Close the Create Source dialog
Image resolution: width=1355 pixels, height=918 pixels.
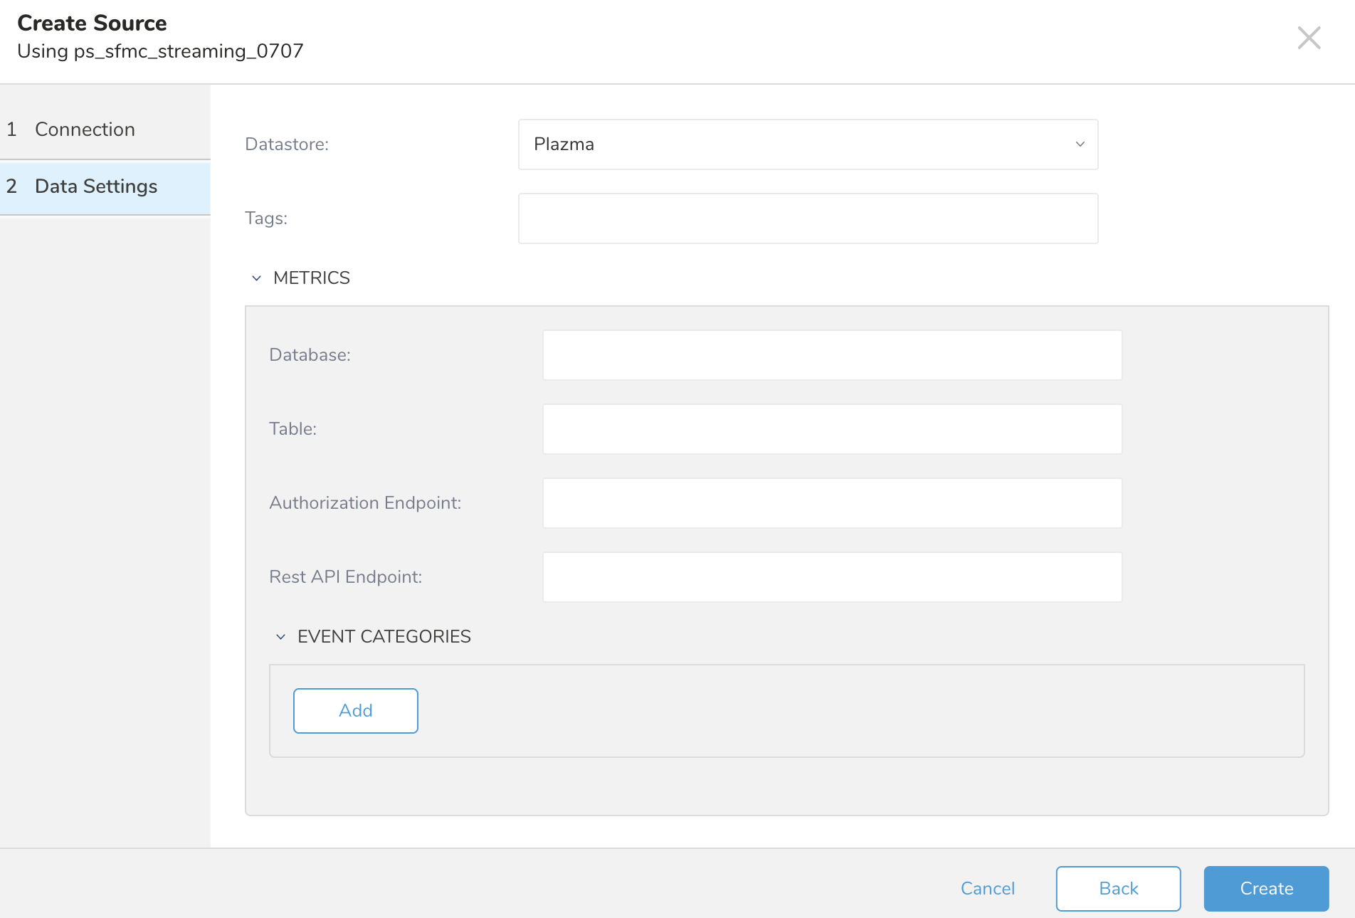pos(1308,38)
